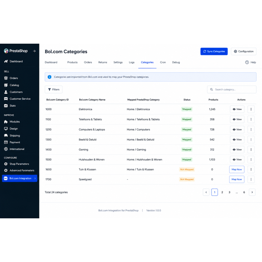The image size is (262, 262).
Task: Click the Mapped status badge for Elektronica
Action: pos(187,109)
